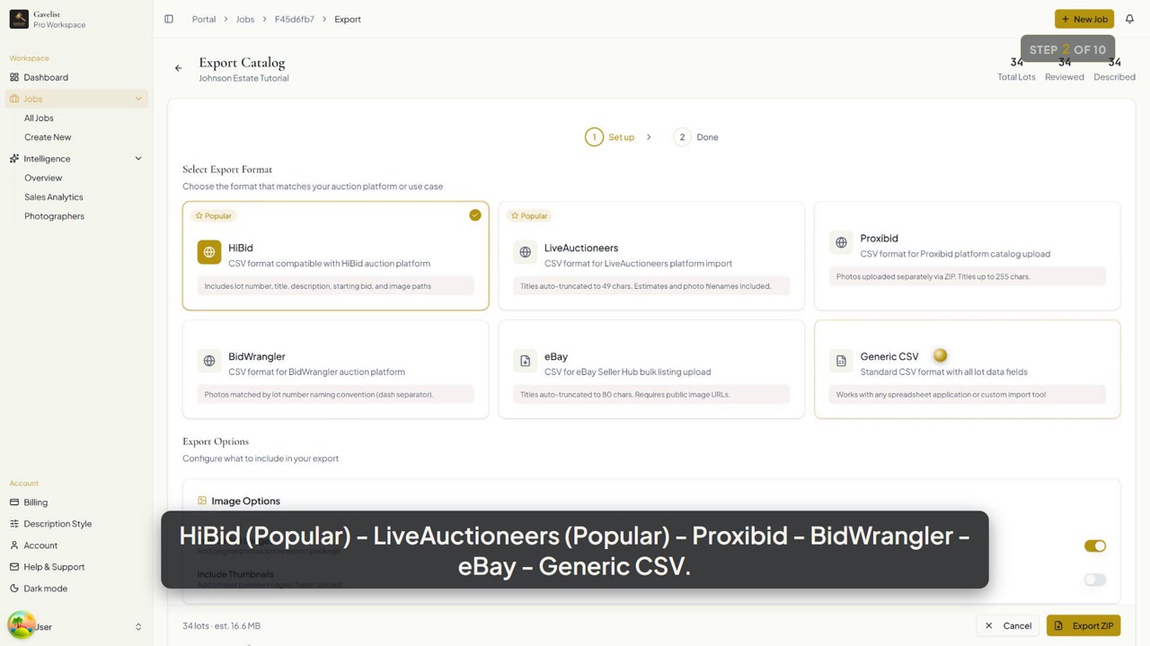Enable the Include Thumbnails toggle

coord(1094,580)
